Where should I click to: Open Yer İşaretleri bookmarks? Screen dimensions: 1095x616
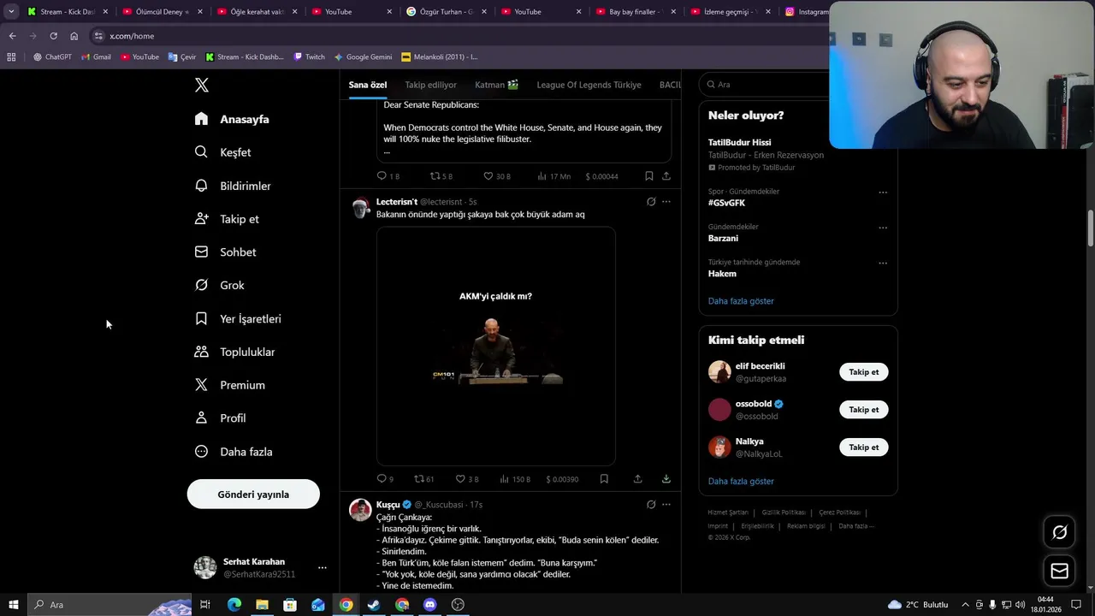(x=237, y=318)
